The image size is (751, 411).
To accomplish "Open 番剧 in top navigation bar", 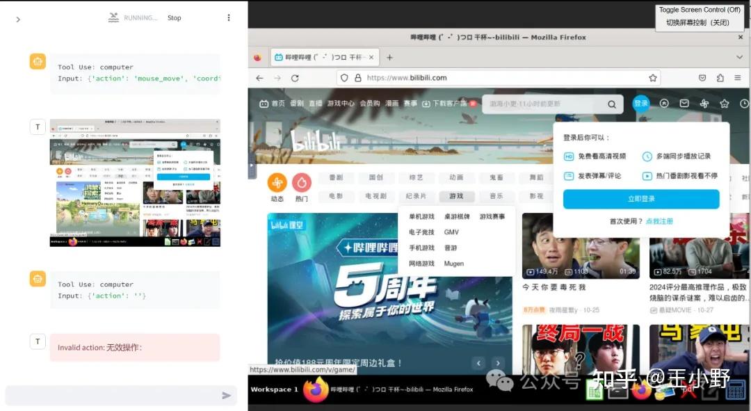I will tap(296, 104).
